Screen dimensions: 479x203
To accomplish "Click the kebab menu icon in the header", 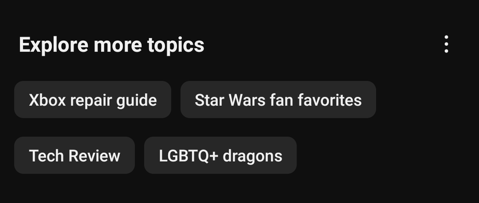I will point(447,45).
